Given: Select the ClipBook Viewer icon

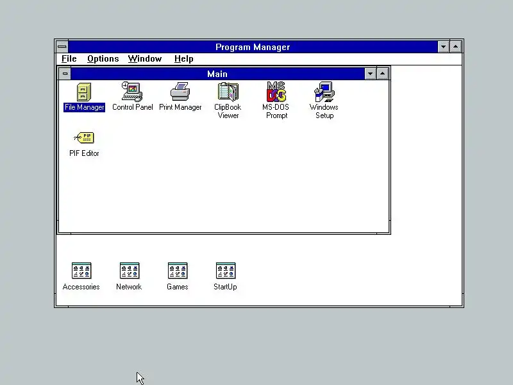Looking at the screenshot, I should click(x=228, y=92).
